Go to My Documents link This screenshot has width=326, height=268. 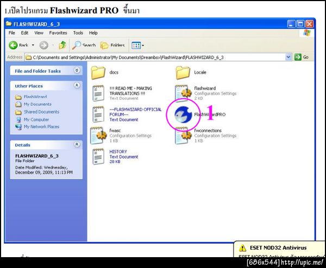(x=37, y=104)
